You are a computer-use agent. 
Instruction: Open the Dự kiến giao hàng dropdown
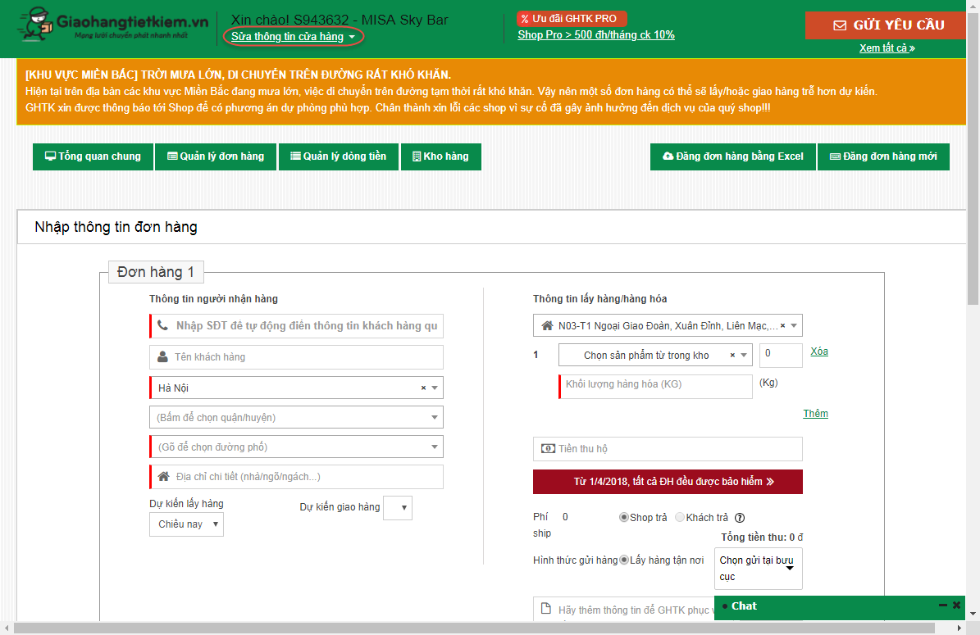pos(398,508)
